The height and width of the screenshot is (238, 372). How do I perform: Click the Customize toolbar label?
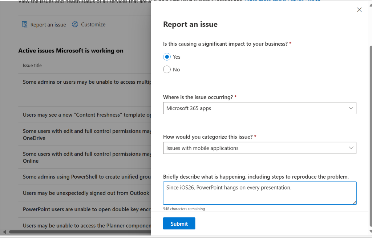point(93,24)
